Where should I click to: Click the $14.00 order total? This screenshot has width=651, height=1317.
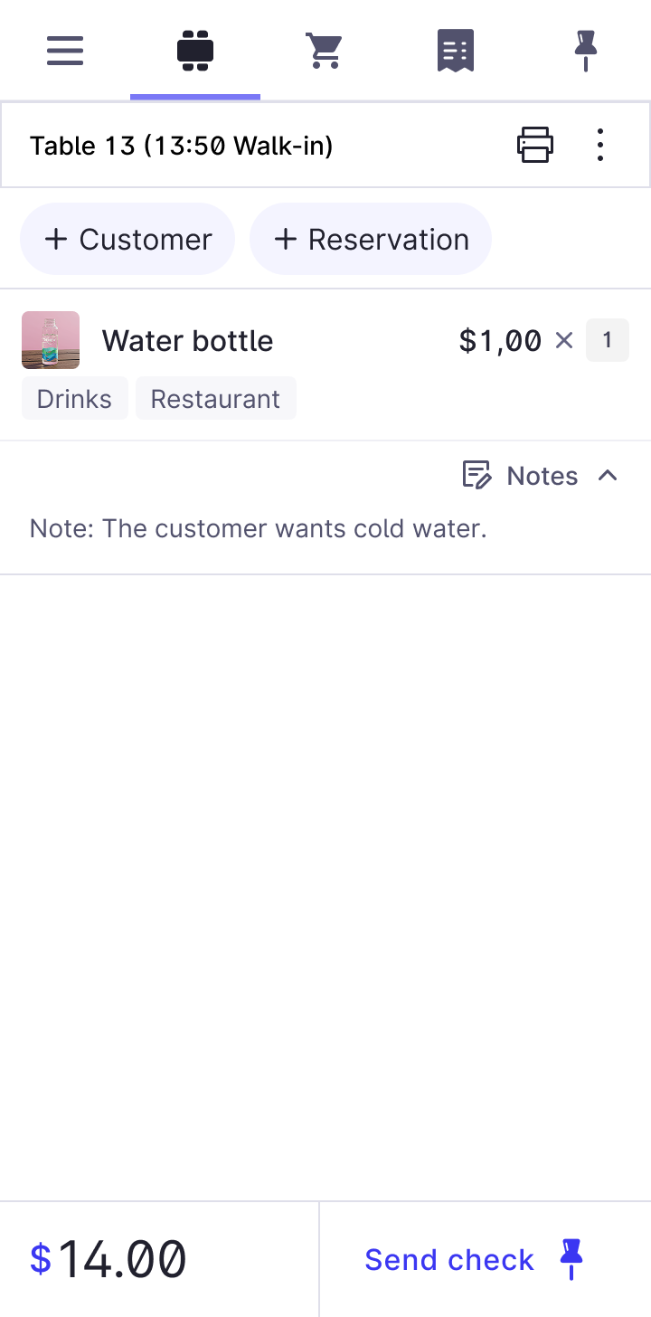108,1259
